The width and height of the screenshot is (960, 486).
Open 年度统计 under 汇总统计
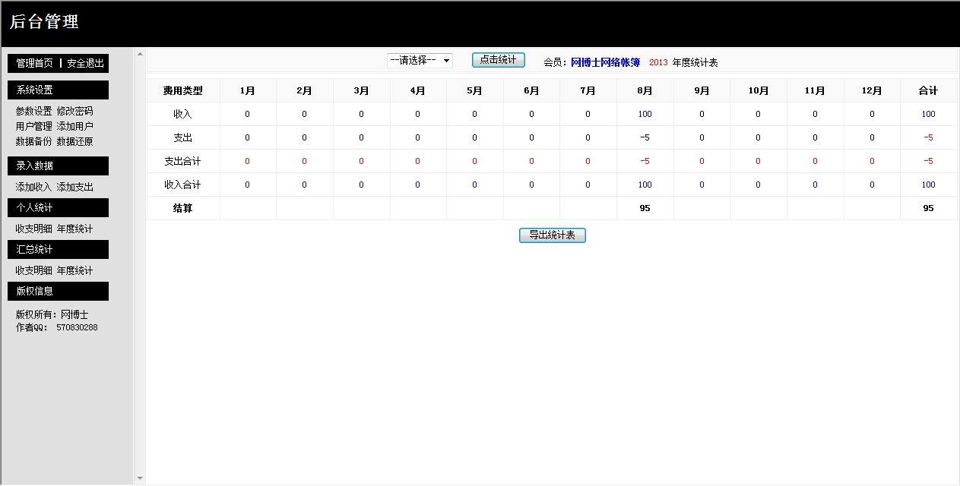(74, 270)
